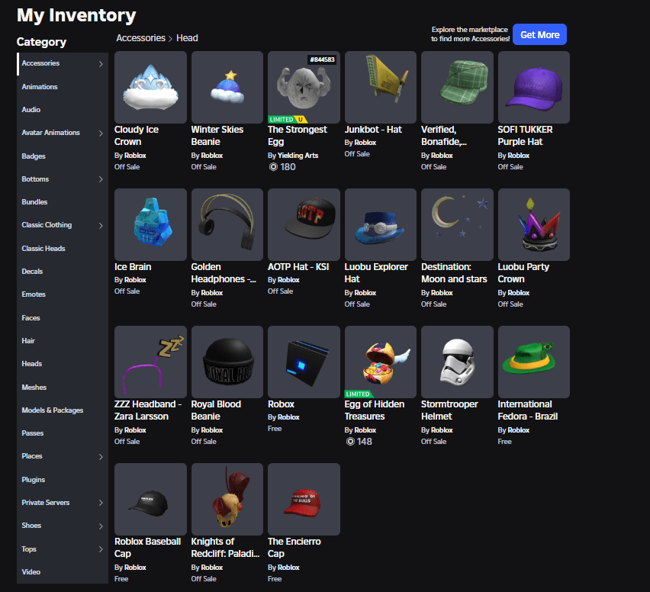Open the Luobu Party Crown thumbnail

point(534,224)
